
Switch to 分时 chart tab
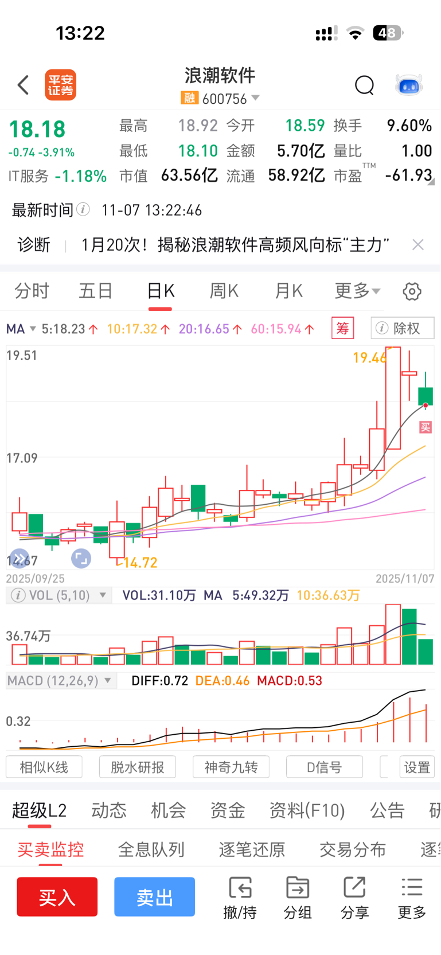pyautogui.click(x=32, y=291)
